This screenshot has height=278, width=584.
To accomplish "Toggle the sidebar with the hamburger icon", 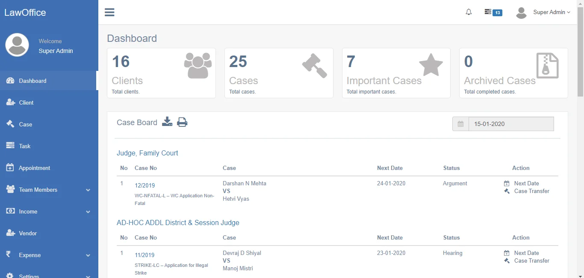I will [x=109, y=12].
